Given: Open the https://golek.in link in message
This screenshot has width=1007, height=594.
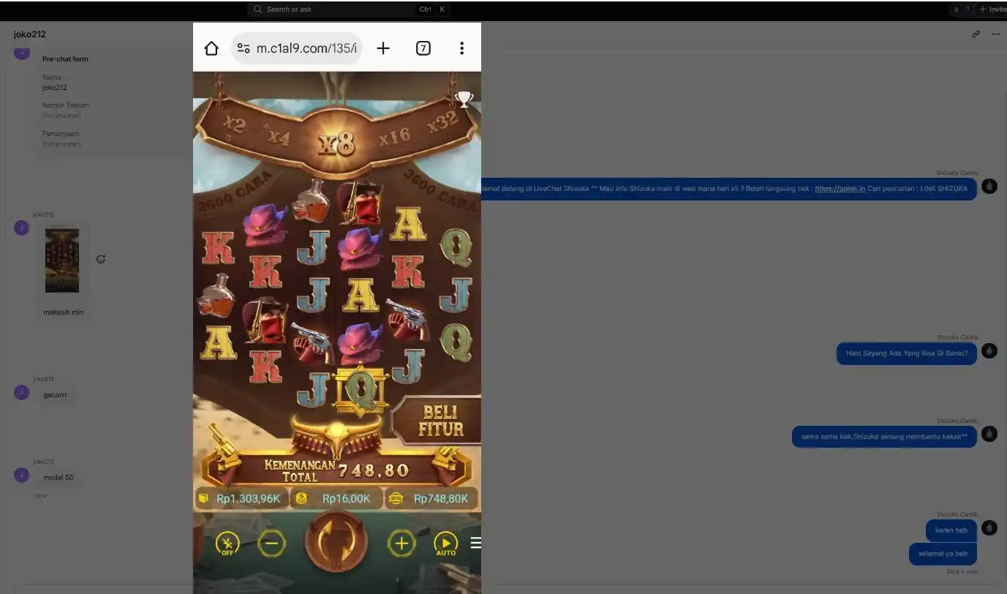Looking at the screenshot, I should (840, 189).
